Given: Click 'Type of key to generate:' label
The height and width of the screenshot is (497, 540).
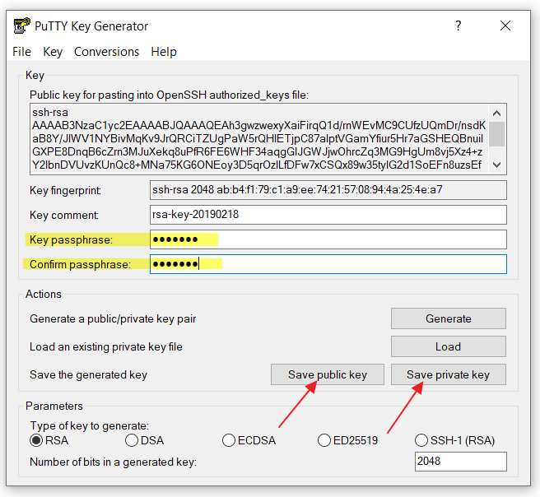Looking at the screenshot, I should 90,425.
